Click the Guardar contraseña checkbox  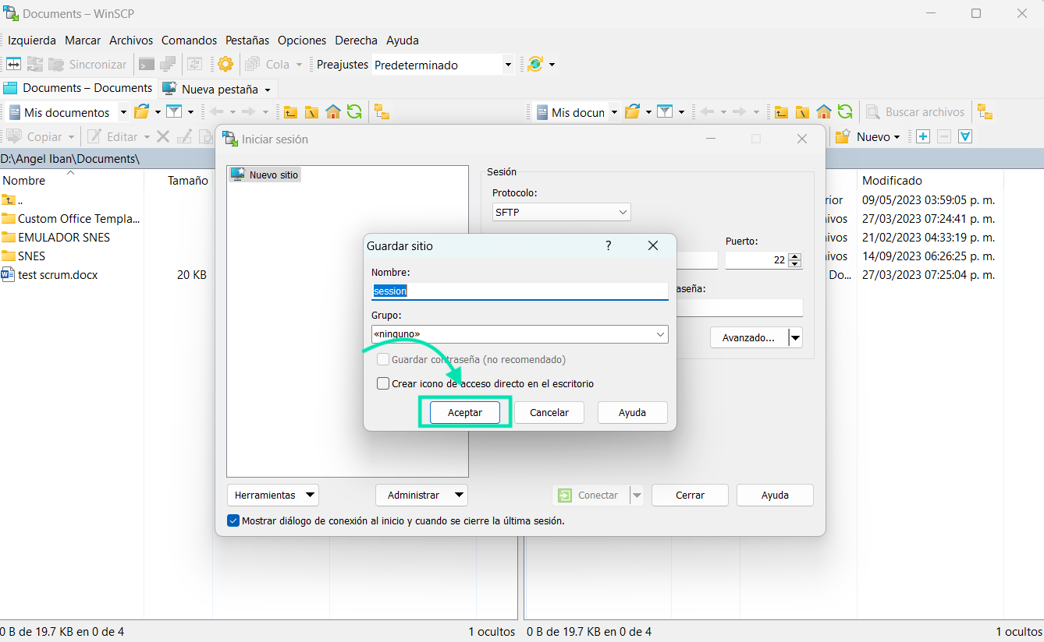pyautogui.click(x=383, y=359)
